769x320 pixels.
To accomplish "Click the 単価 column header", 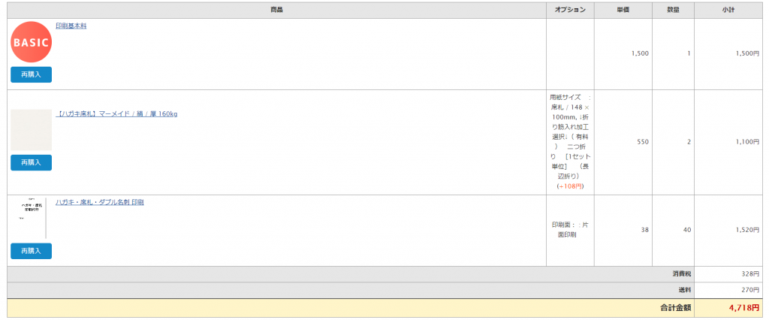I will (623, 11).
